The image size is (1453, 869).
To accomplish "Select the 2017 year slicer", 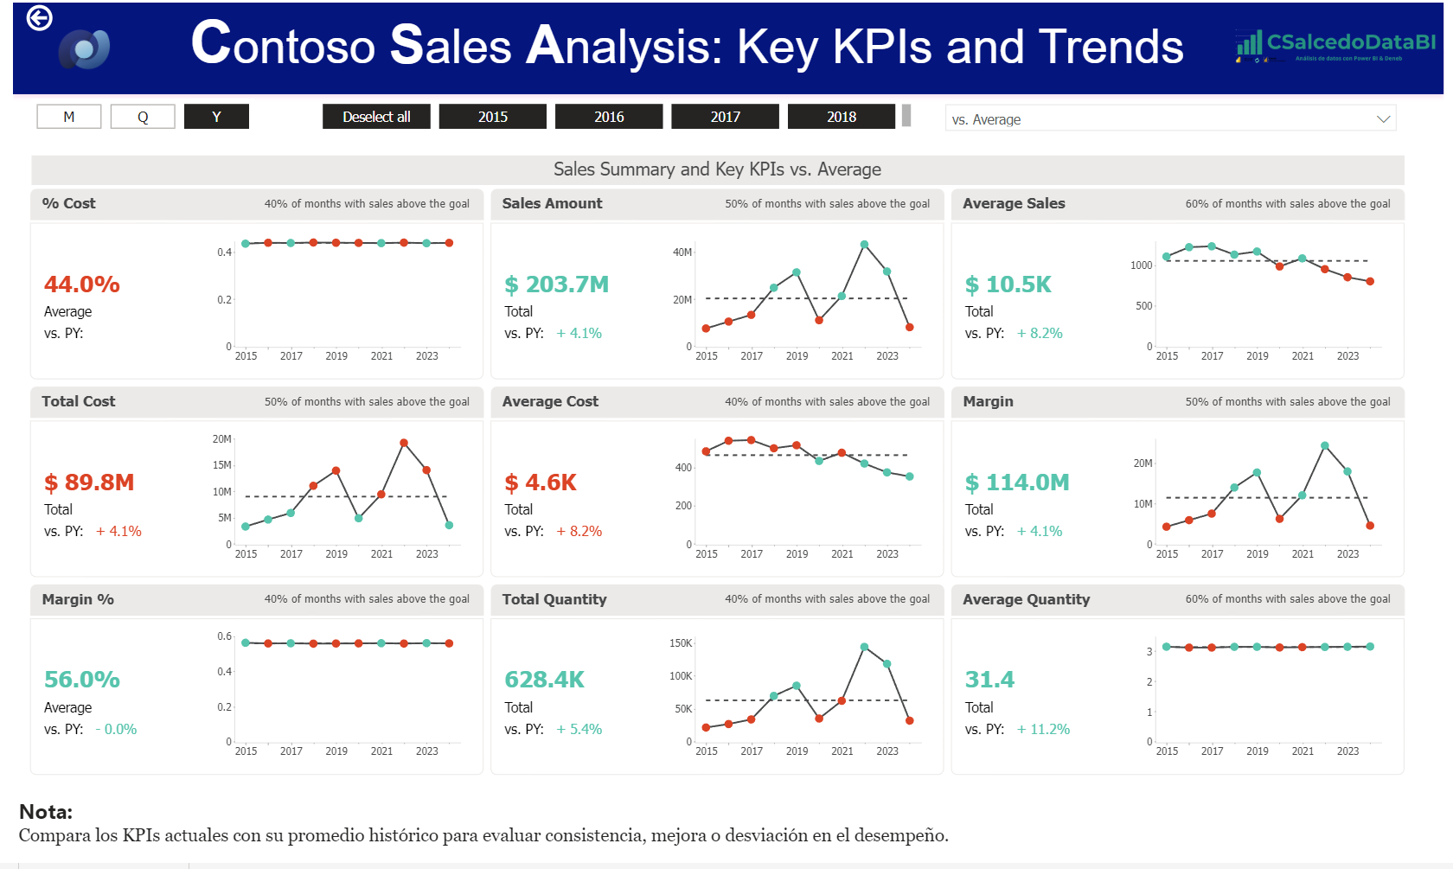I will coord(725,117).
